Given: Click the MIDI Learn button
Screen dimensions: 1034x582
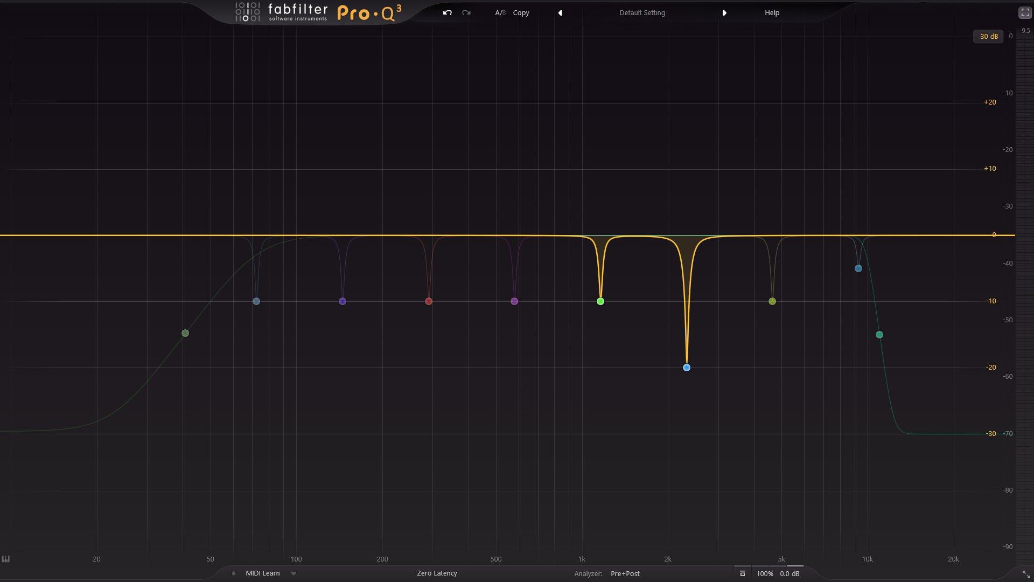Looking at the screenshot, I should (x=263, y=573).
